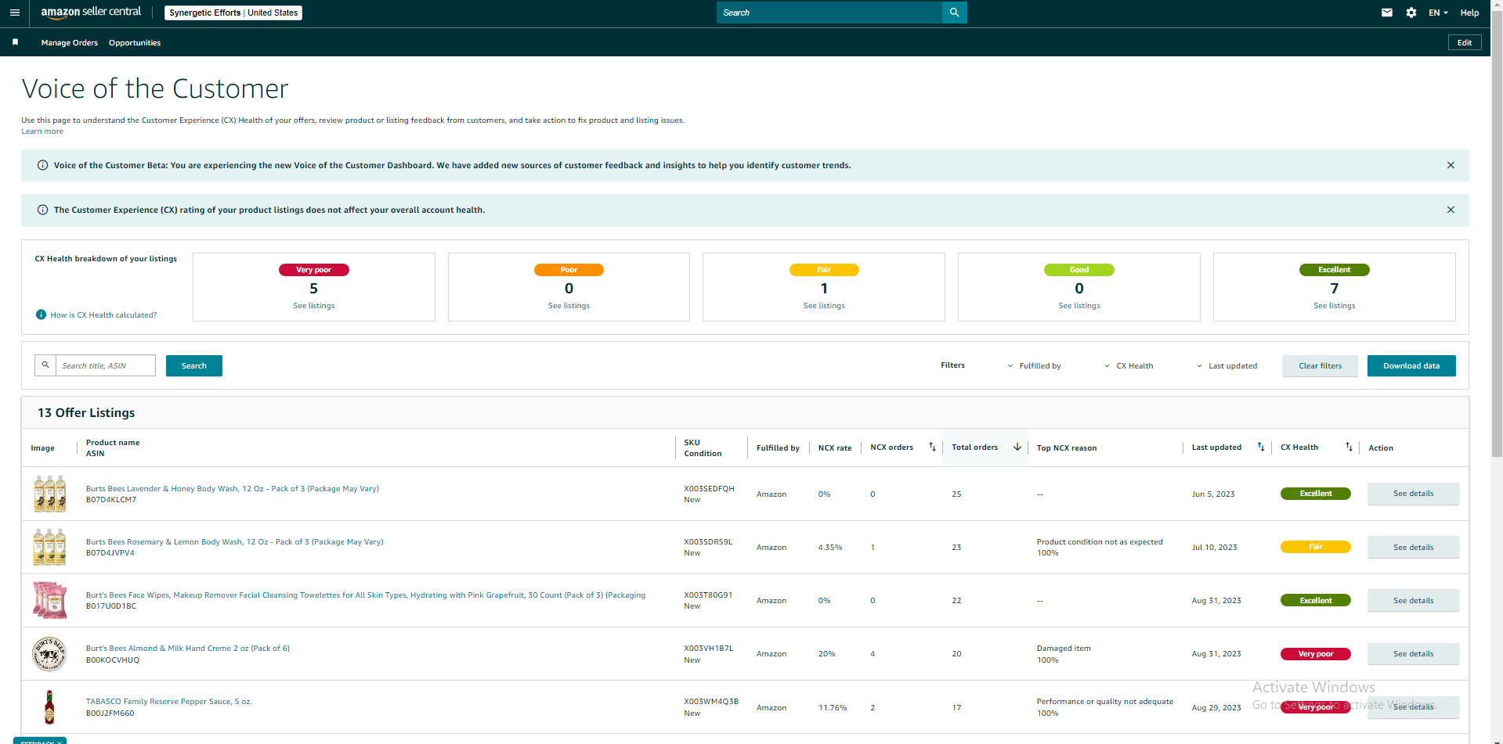The image size is (1503, 744).
Task: See listings under Very poor
Action: point(314,306)
